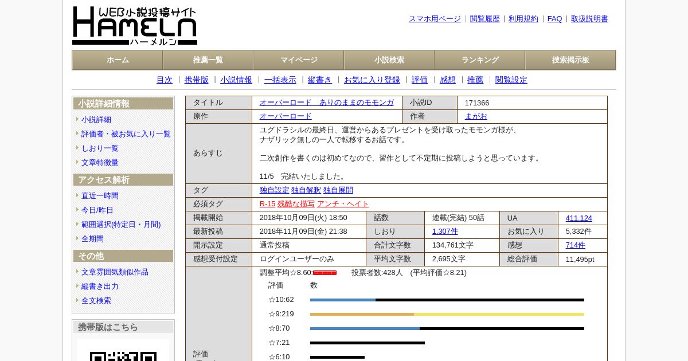Open 全期間 access analysis
This screenshot has width=688, height=361.
coord(92,239)
